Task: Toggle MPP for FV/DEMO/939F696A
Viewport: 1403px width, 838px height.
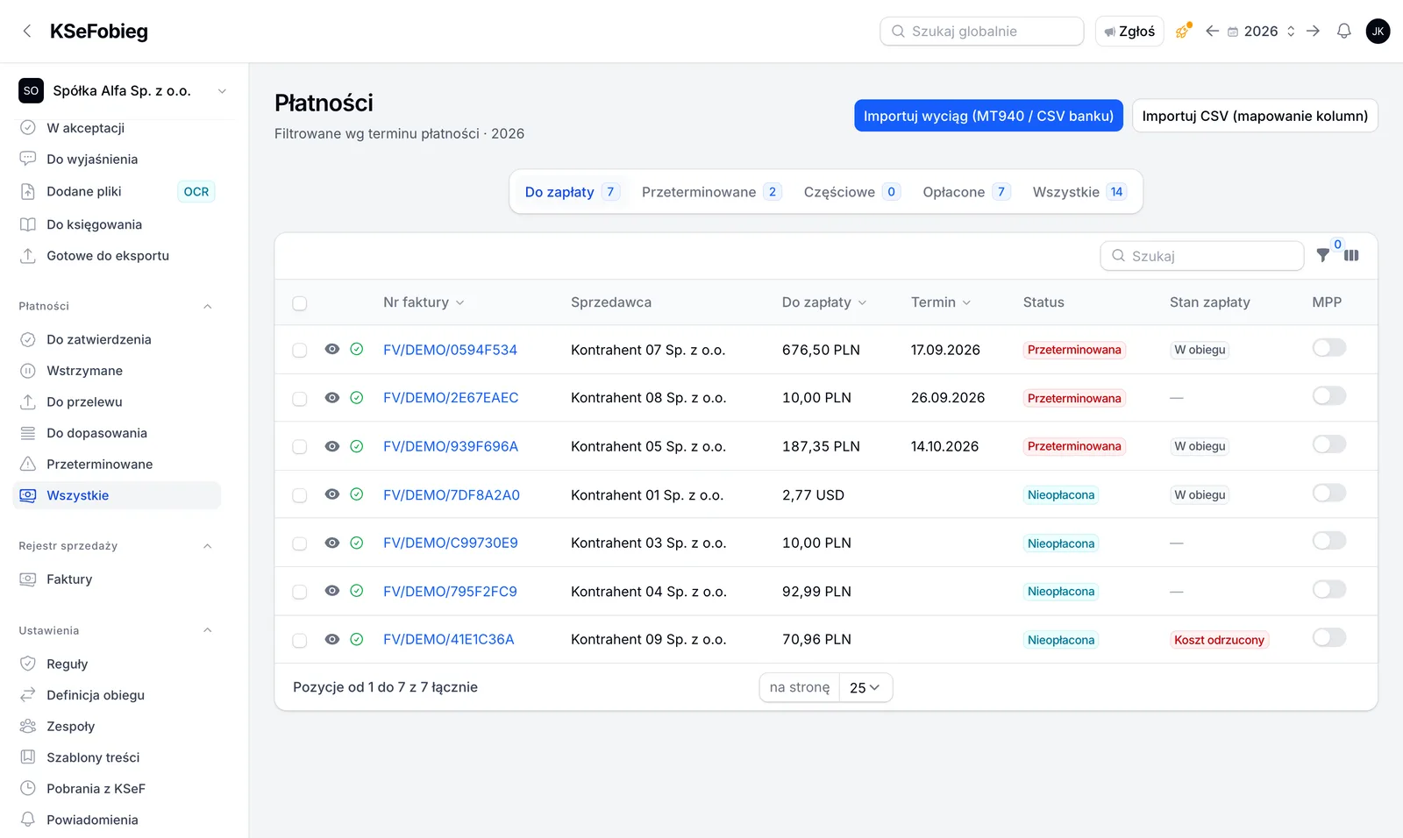Action: [x=1328, y=444]
